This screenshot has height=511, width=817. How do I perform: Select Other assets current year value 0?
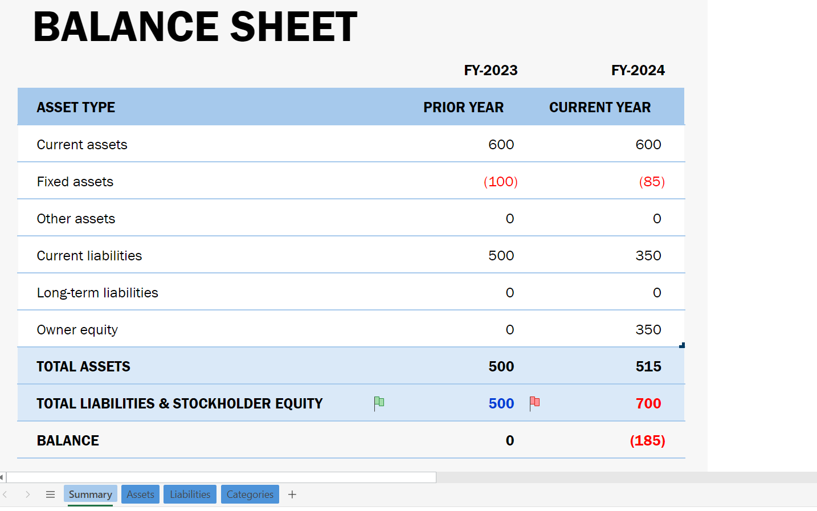[657, 219]
